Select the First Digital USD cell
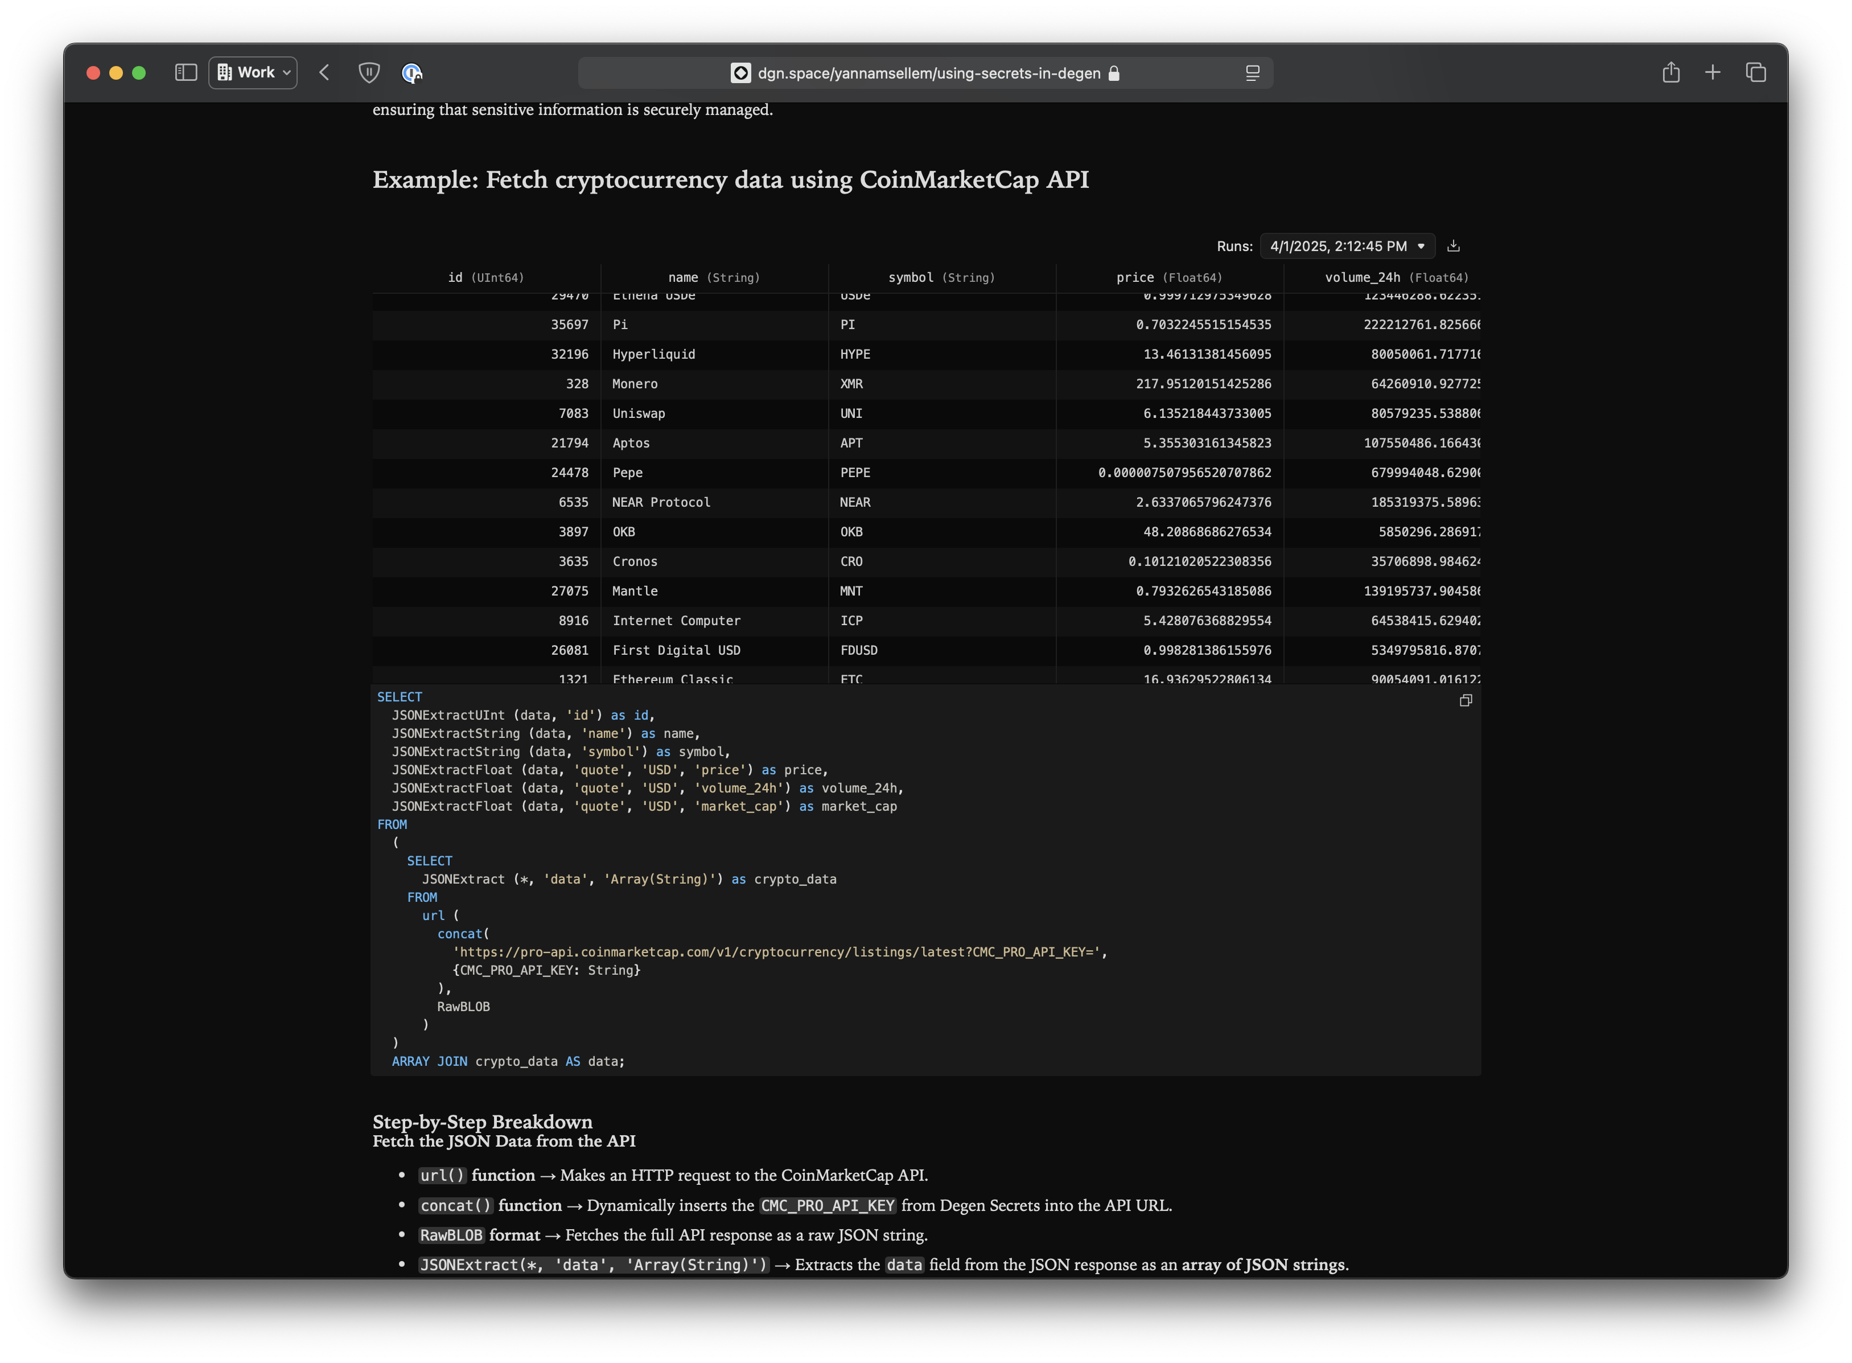 [x=714, y=650]
